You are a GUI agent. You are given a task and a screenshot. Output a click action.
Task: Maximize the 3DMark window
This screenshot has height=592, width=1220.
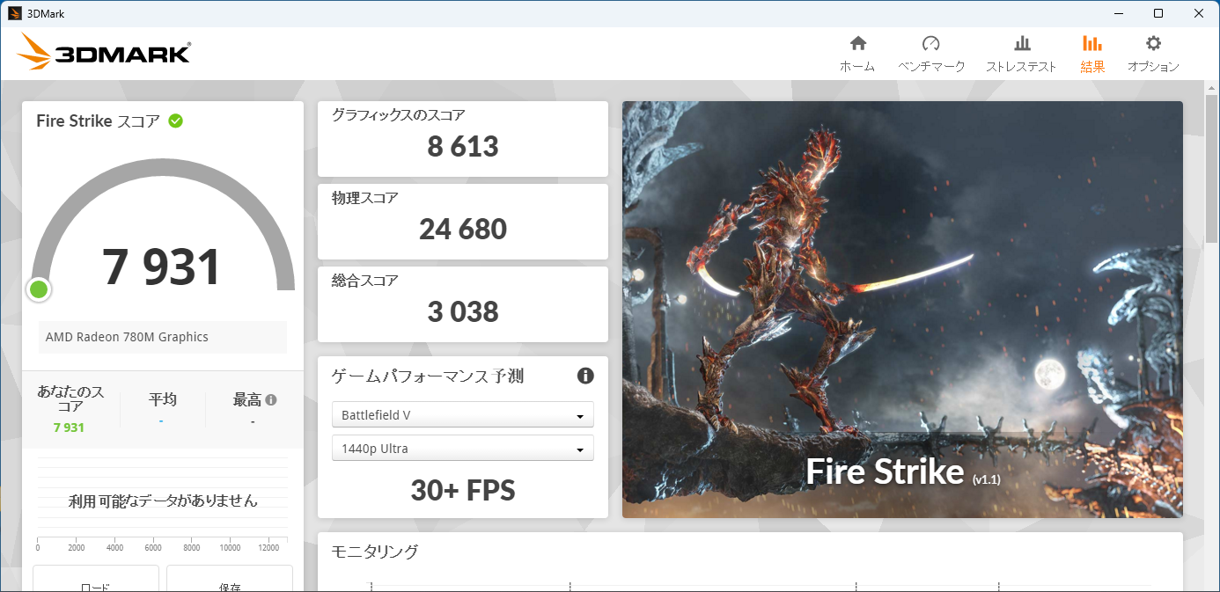click(1158, 13)
